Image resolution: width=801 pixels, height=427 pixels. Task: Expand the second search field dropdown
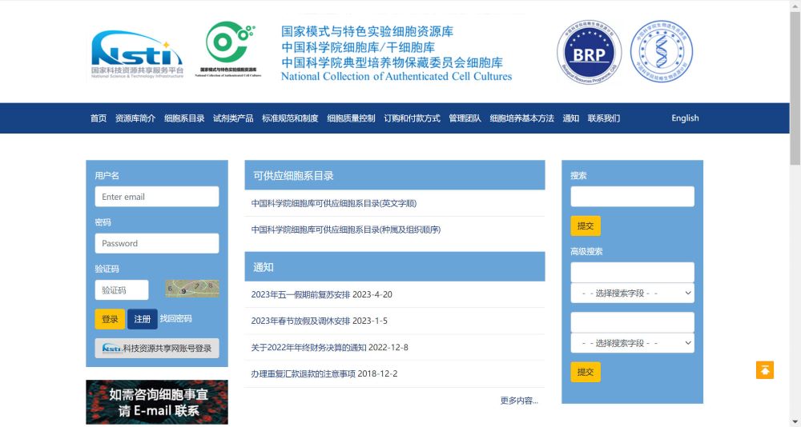pyautogui.click(x=632, y=343)
